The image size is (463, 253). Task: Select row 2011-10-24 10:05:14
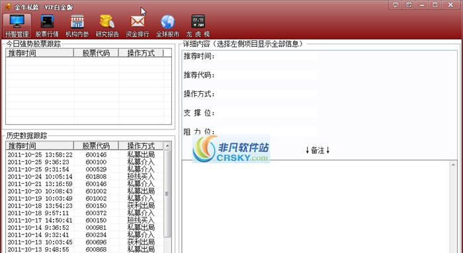click(85, 176)
